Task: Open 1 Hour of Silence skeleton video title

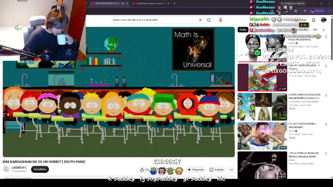Action: tap(304, 155)
